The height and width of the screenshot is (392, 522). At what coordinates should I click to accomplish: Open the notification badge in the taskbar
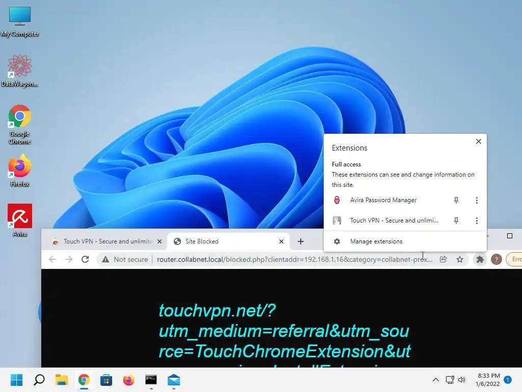(x=508, y=380)
